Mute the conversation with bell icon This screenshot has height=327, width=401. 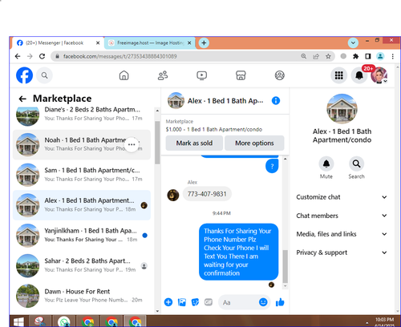[326, 163]
